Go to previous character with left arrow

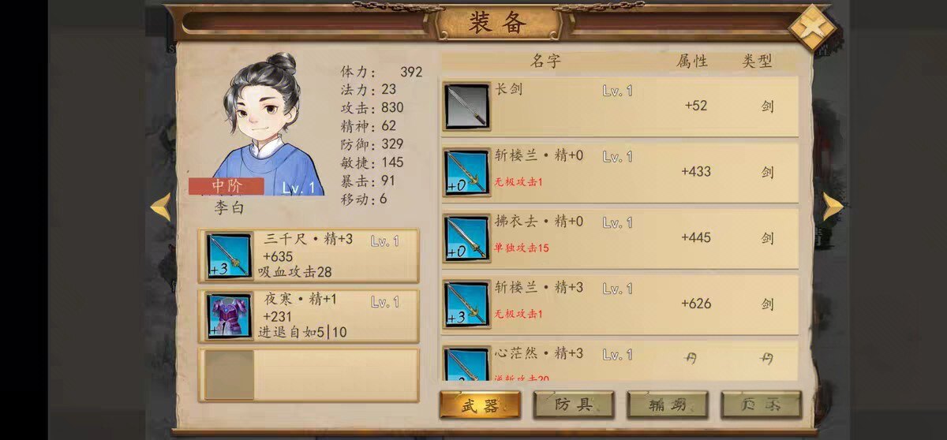tap(161, 207)
